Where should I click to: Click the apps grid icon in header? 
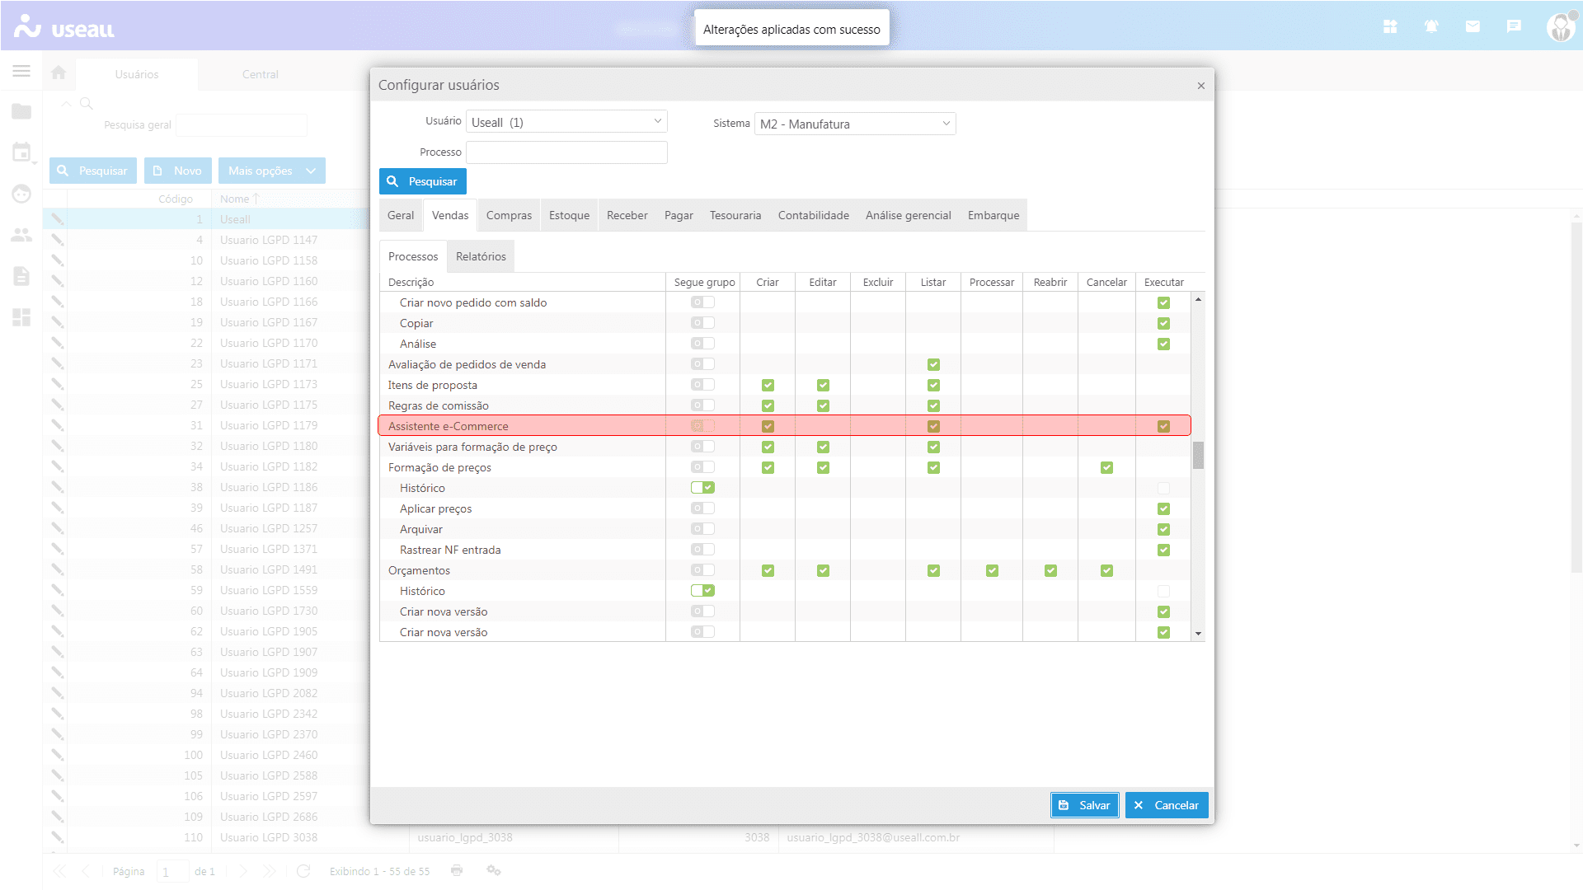[x=1390, y=27]
